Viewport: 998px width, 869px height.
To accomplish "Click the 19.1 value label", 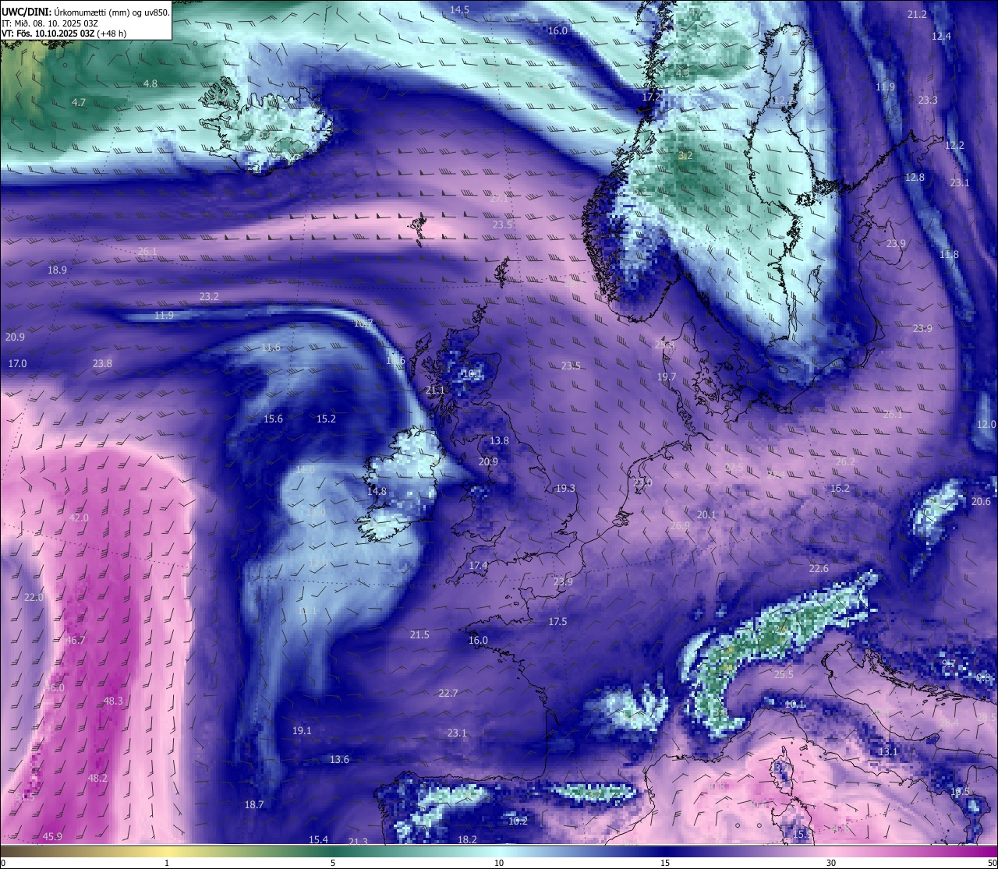I will (302, 730).
